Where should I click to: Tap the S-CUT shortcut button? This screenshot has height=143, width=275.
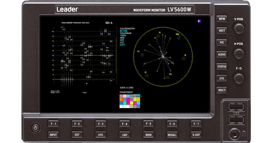tap(196, 135)
